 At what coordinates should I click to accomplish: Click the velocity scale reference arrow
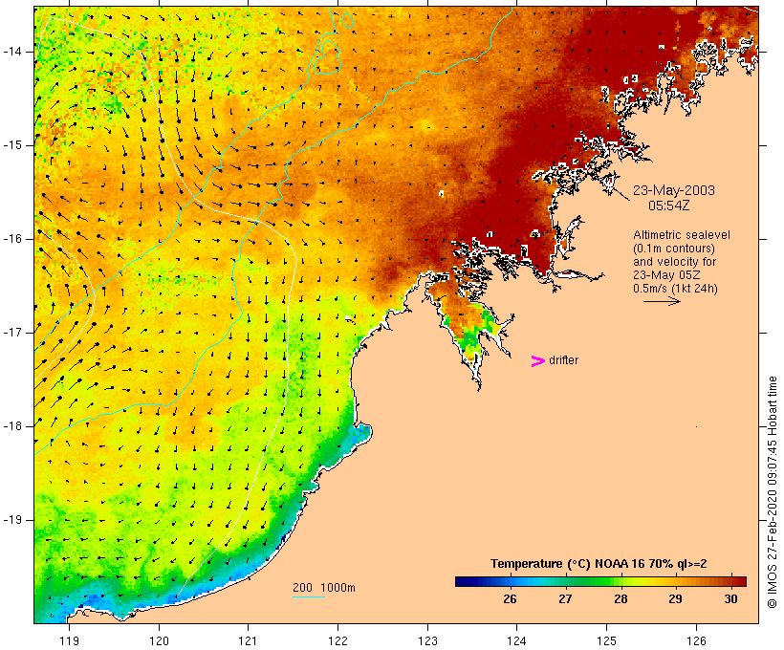[662, 301]
